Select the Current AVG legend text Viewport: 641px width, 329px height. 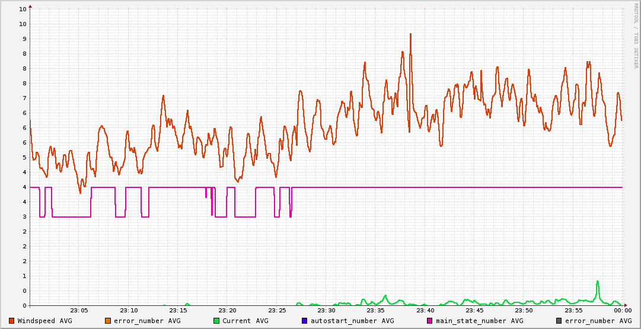(253, 321)
